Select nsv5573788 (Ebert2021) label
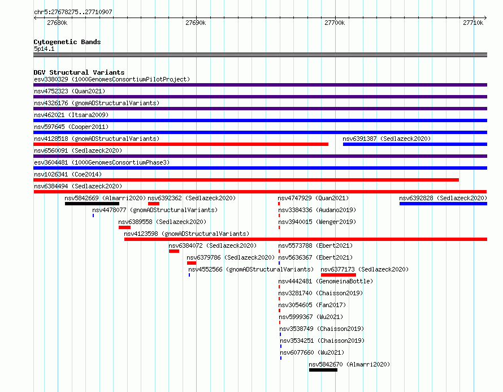 [315, 245]
